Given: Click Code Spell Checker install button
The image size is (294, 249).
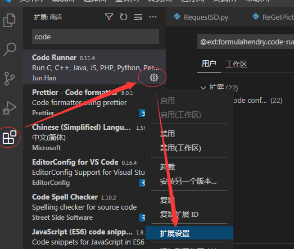Looking at the screenshot, I should point(142,218).
